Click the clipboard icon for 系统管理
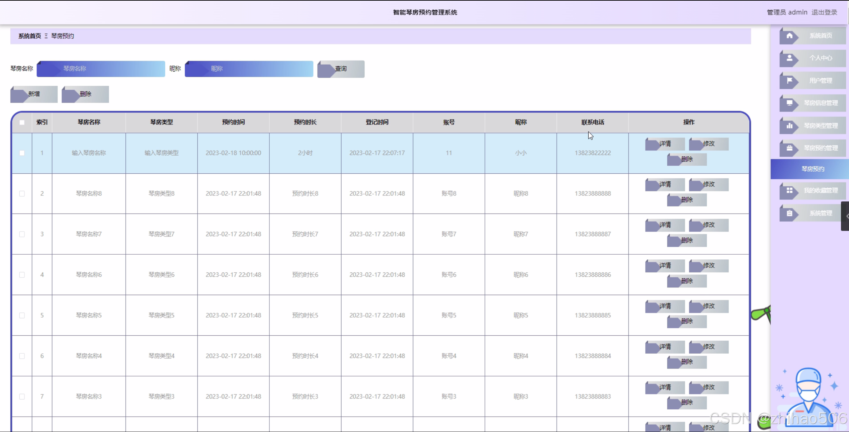Viewport: 849px width, 432px height. tap(789, 213)
